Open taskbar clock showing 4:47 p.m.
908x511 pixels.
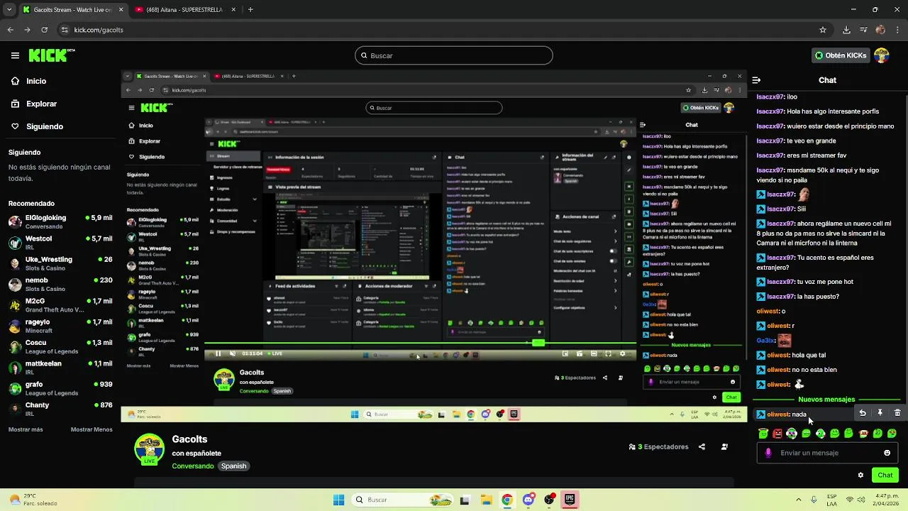[x=886, y=500]
